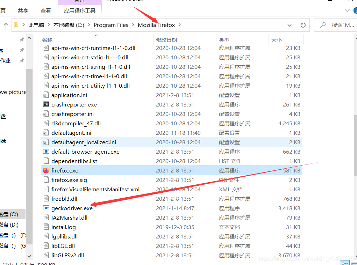The height and width of the screenshot is (265, 357).
Task: Sort files by the 大小 column
Action: click(x=277, y=40)
